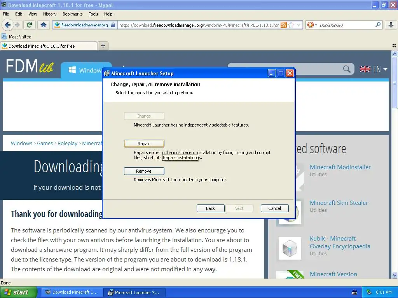Click the Windows breadcrumb link
Screen dimensions: 398x298
pos(22,144)
